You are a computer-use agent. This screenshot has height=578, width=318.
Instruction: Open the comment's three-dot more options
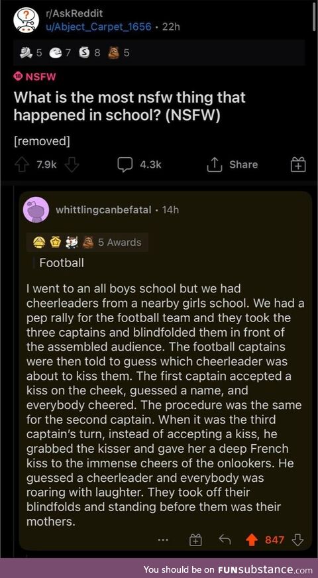[162, 540]
